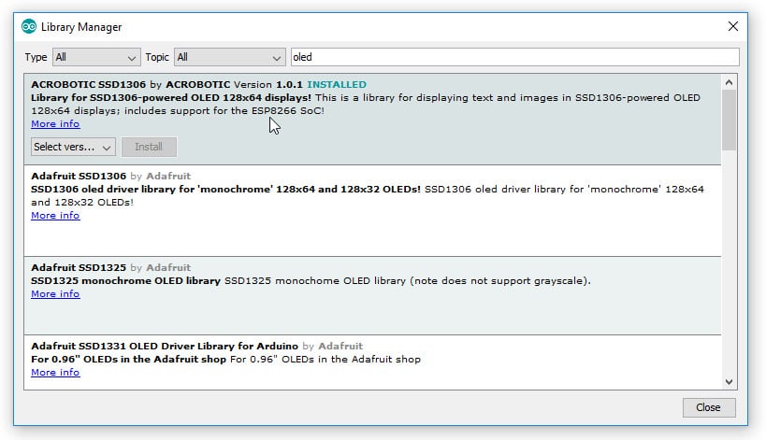Click the Close button at bottom right
Viewport: 766px width, 440px height.
tap(709, 407)
